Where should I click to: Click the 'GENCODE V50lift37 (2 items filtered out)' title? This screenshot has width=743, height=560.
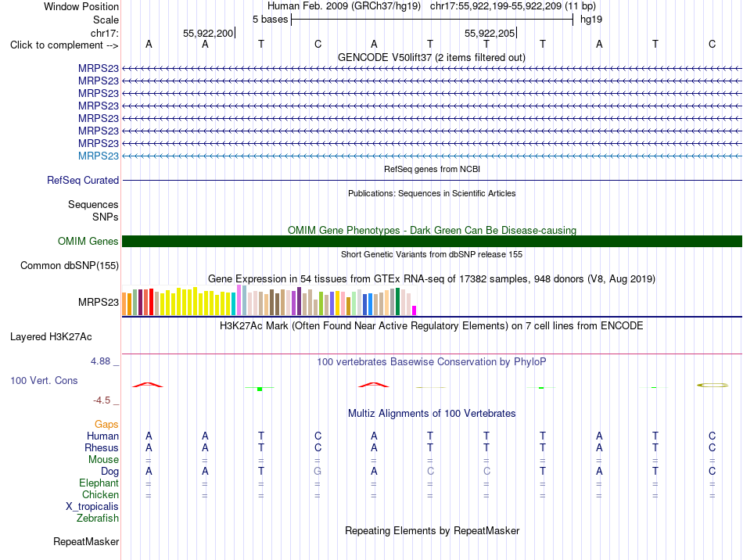tap(432, 58)
